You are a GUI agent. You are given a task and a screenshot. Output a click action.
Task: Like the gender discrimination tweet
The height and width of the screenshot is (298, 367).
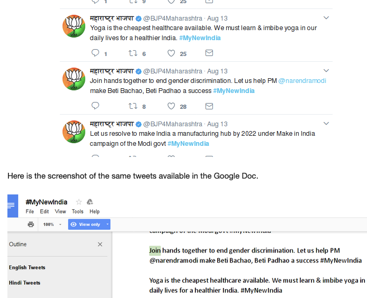[x=171, y=106]
